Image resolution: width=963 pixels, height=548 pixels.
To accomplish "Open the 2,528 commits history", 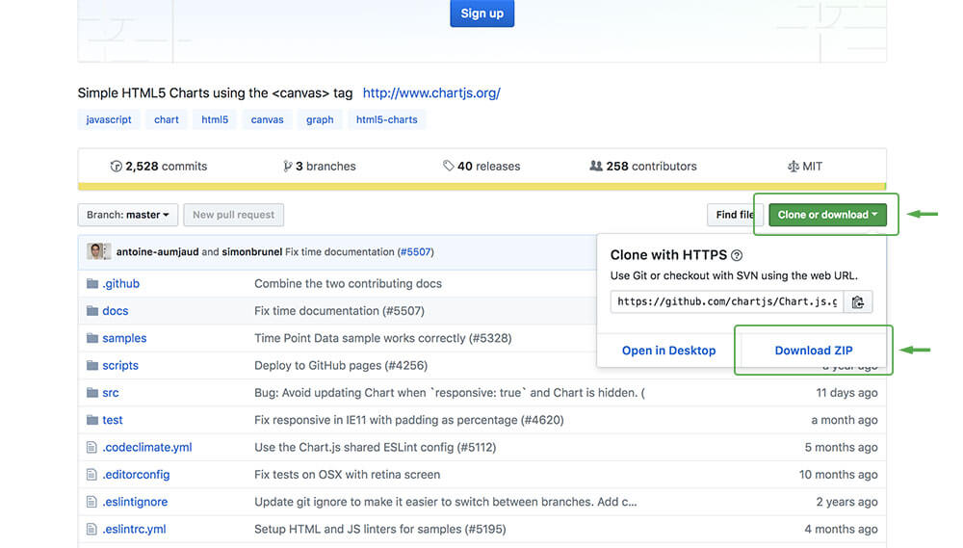I will coord(159,166).
